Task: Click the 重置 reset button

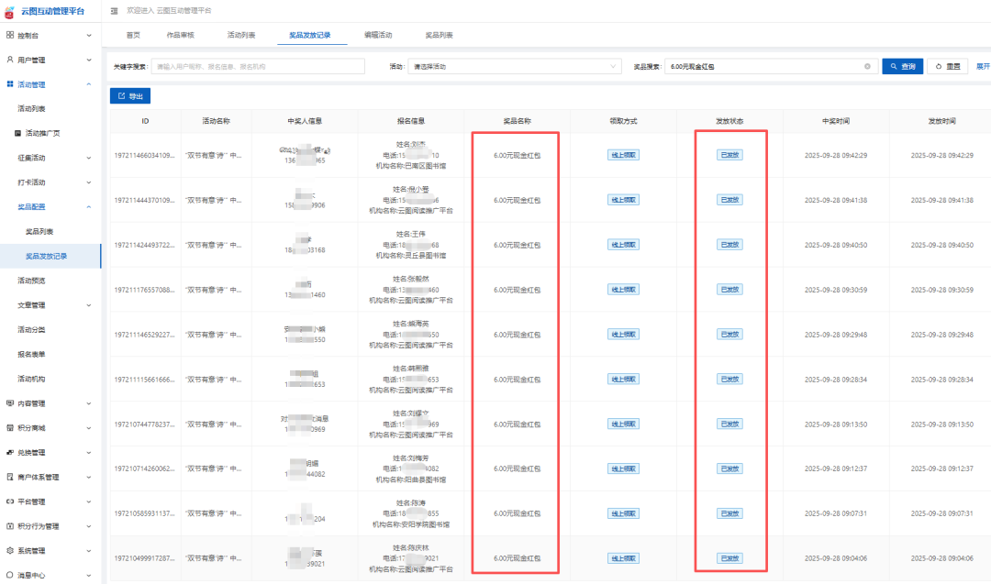Action: (x=948, y=66)
